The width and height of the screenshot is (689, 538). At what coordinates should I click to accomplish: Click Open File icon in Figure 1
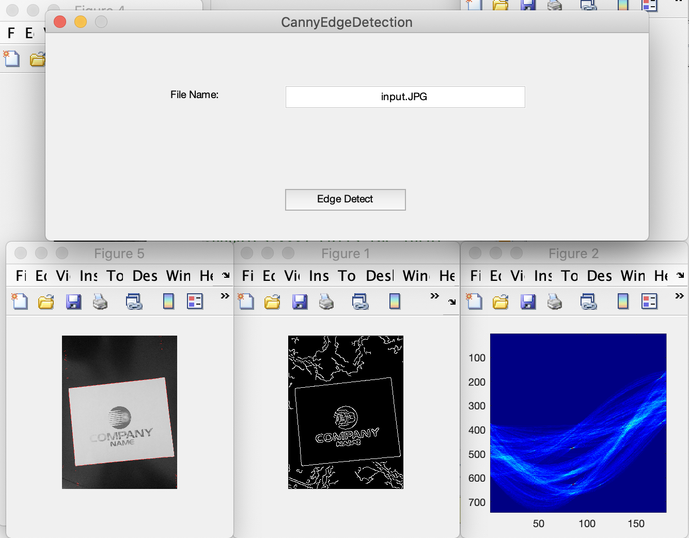272,301
